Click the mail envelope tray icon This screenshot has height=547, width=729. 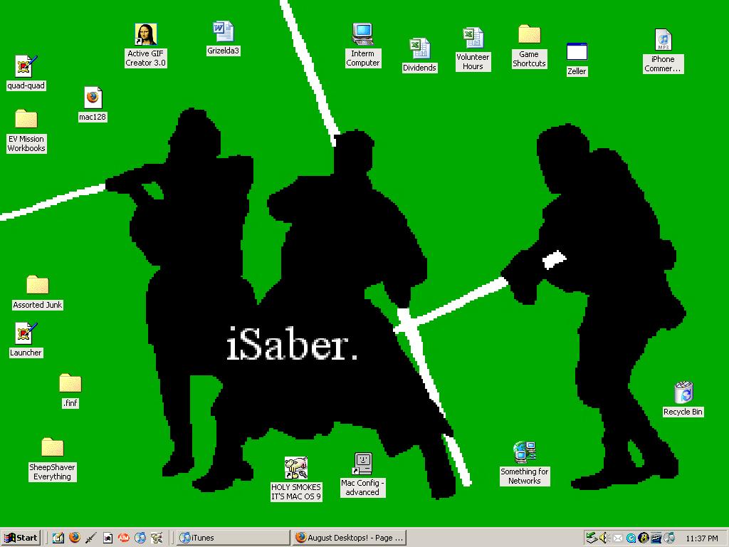[x=617, y=538]
